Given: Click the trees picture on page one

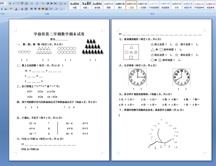Looking at the screenshot, I should pyautogui.click(x=93, y=47).
